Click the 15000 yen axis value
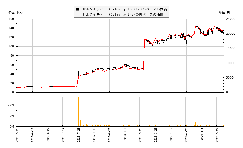243x148 pixels. point(231,48)
